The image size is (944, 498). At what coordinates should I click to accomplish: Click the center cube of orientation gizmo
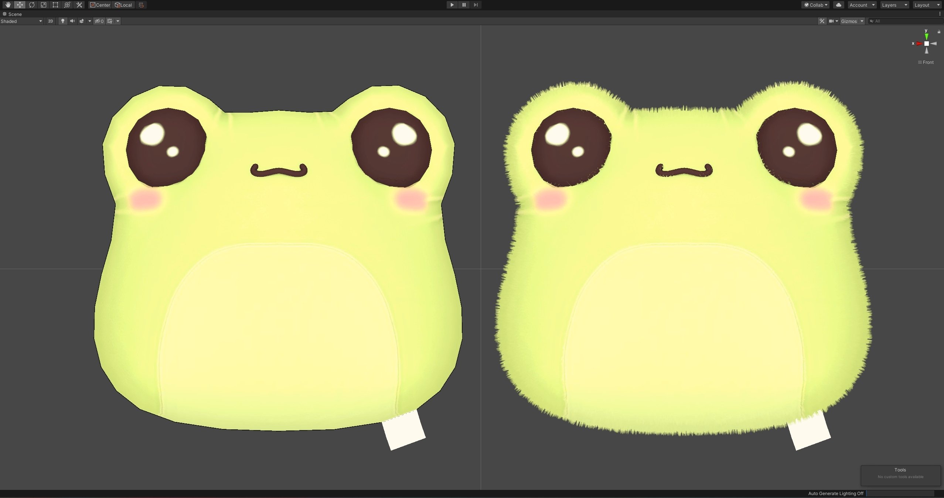coord(926,44)
